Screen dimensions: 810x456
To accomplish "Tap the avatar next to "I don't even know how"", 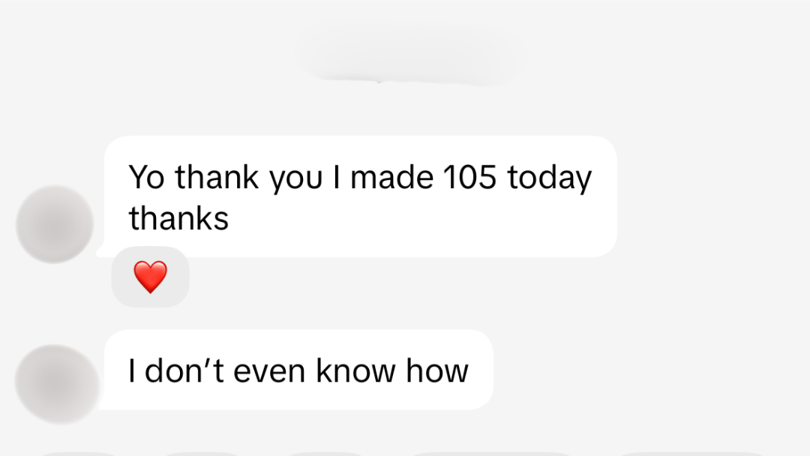I will coord(57,383).
